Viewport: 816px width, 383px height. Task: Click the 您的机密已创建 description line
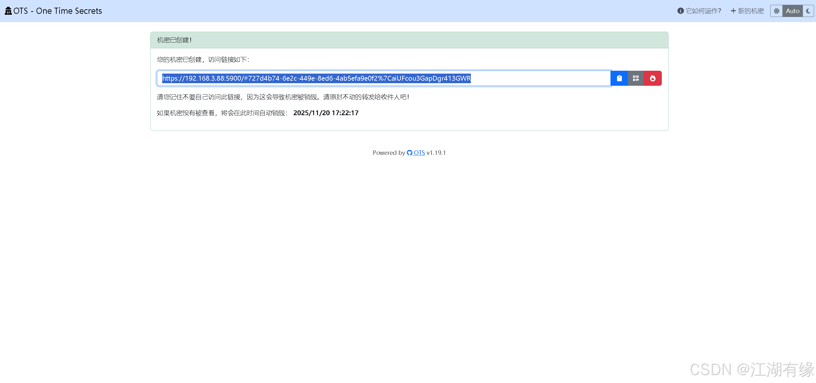point(203,60)
